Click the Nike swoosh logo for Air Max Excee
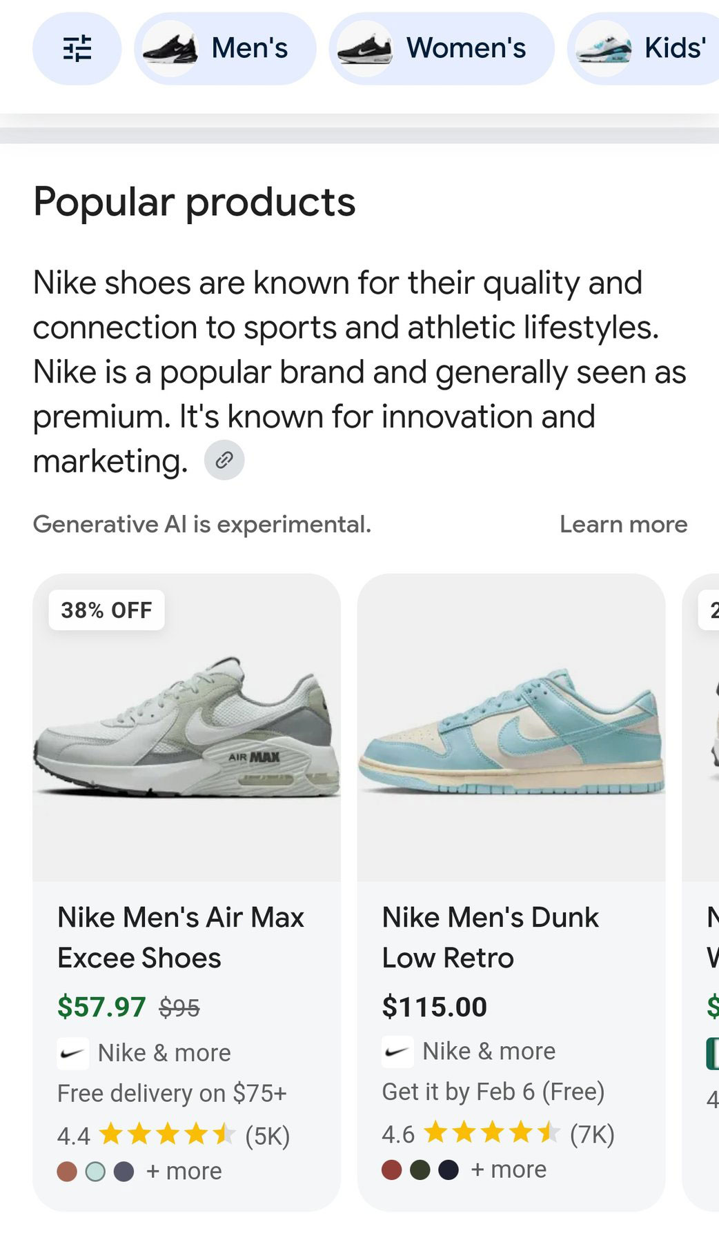 click(x=74, y=1052)
